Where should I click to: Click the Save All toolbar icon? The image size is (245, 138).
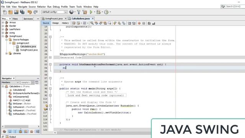[22, 12]
